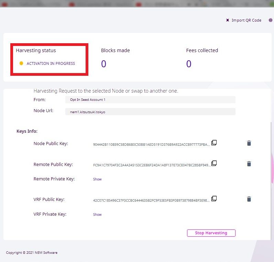Click trash icon beside Remote Public Key
Screen dimensions: 274x262
click(x=249, y=164)
